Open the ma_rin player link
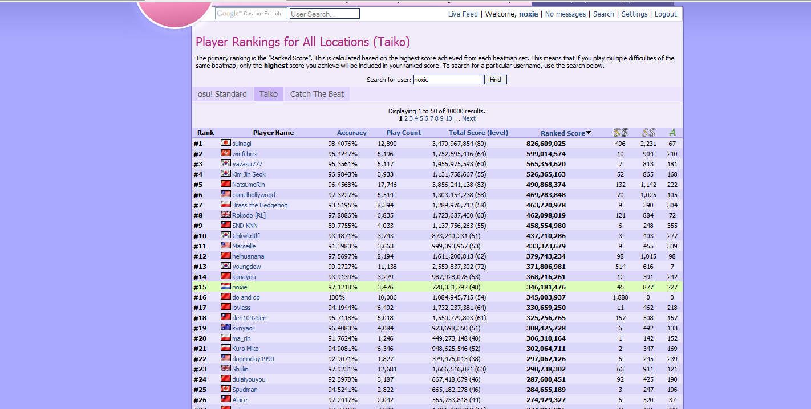This screenshot has width=811, height=409. tap(241, 338)
